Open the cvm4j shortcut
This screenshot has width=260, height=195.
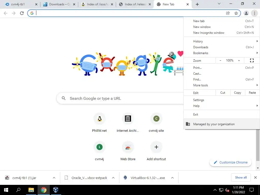(x=100, y=151)
